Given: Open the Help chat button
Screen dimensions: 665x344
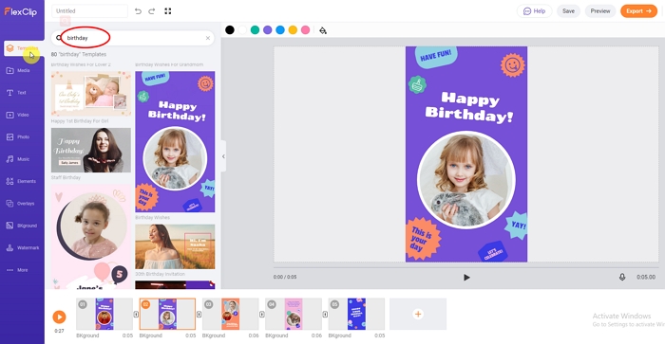Looking at the screenshot, I should (534, 11).
